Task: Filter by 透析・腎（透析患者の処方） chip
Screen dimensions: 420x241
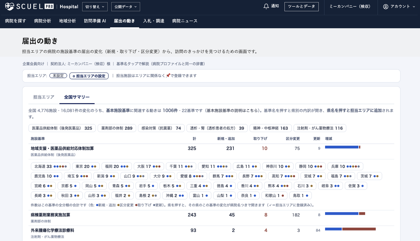Action: tap(217, 128)
